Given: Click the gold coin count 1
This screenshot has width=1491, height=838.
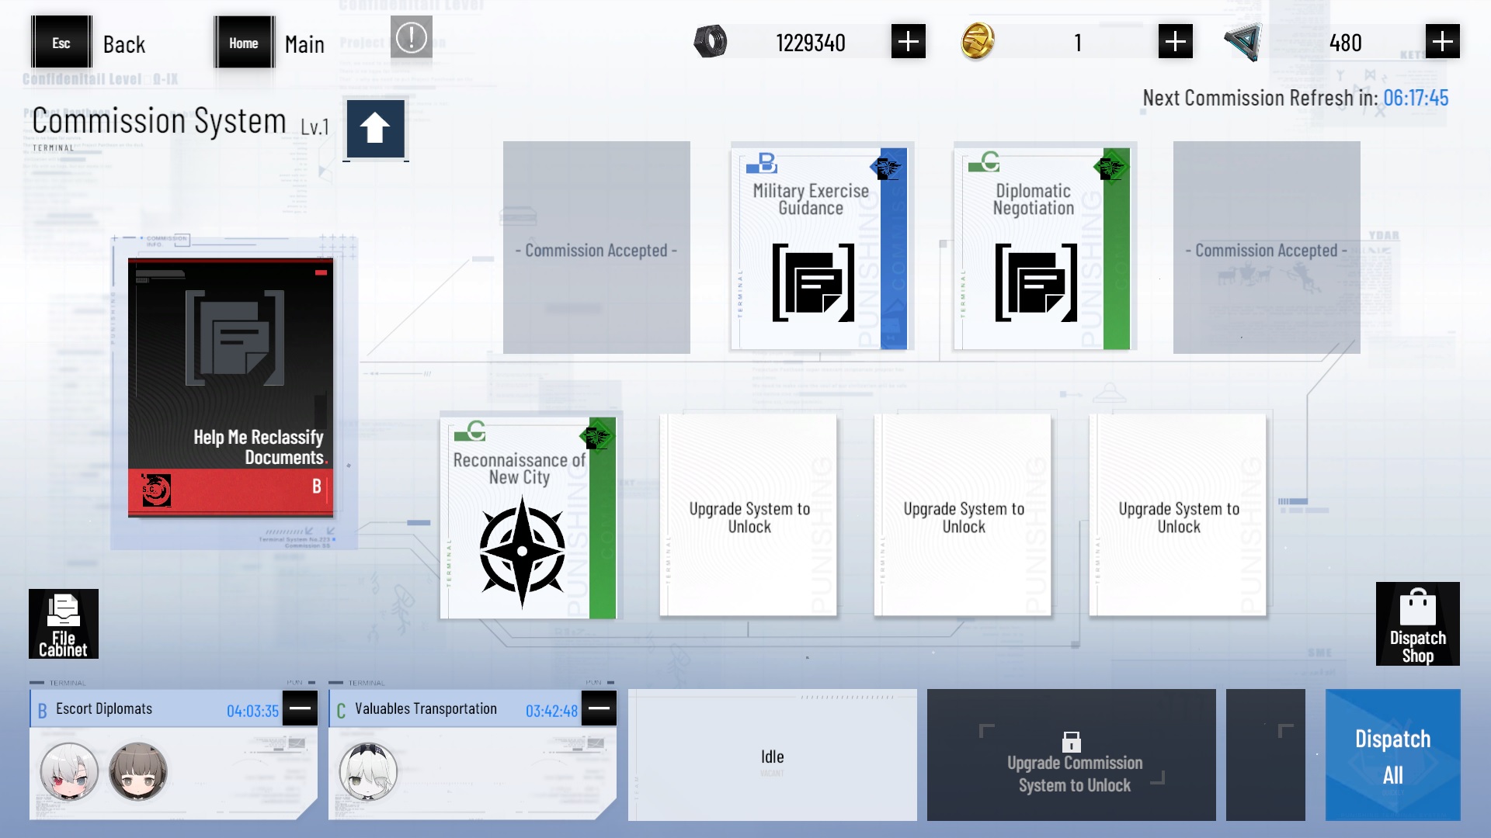Looking at the screenshot, I should [1078, 43].
